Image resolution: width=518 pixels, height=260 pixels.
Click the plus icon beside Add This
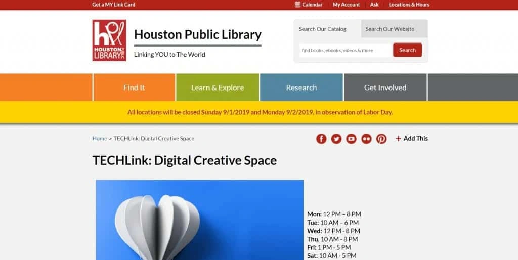tap(399, 139)
